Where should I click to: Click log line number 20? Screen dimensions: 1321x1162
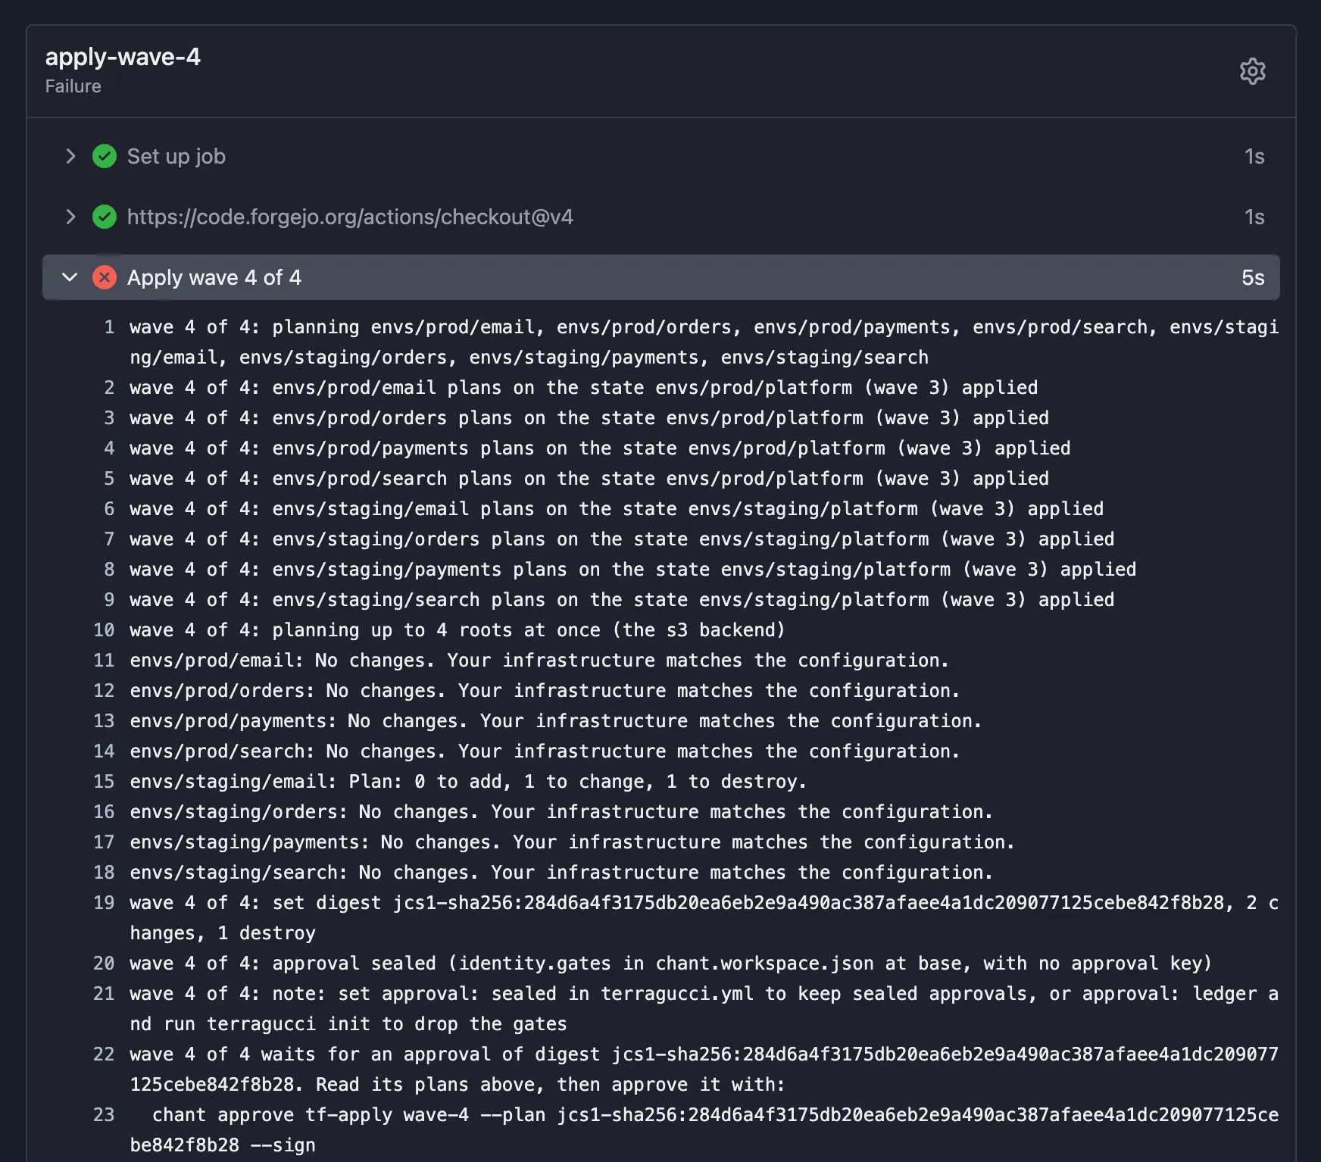click(x=104, y=964)
